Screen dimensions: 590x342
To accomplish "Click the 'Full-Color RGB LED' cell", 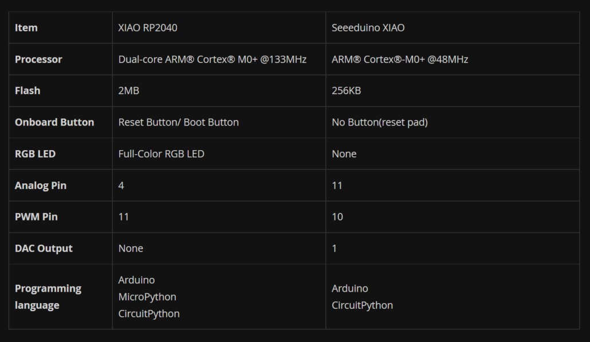I will pyautogui.click(x=161, y=154).
